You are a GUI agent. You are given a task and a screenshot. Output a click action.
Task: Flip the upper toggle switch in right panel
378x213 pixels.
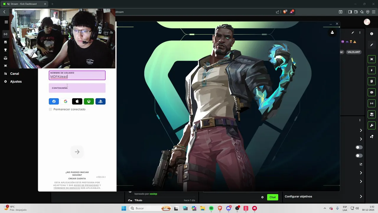359,147
